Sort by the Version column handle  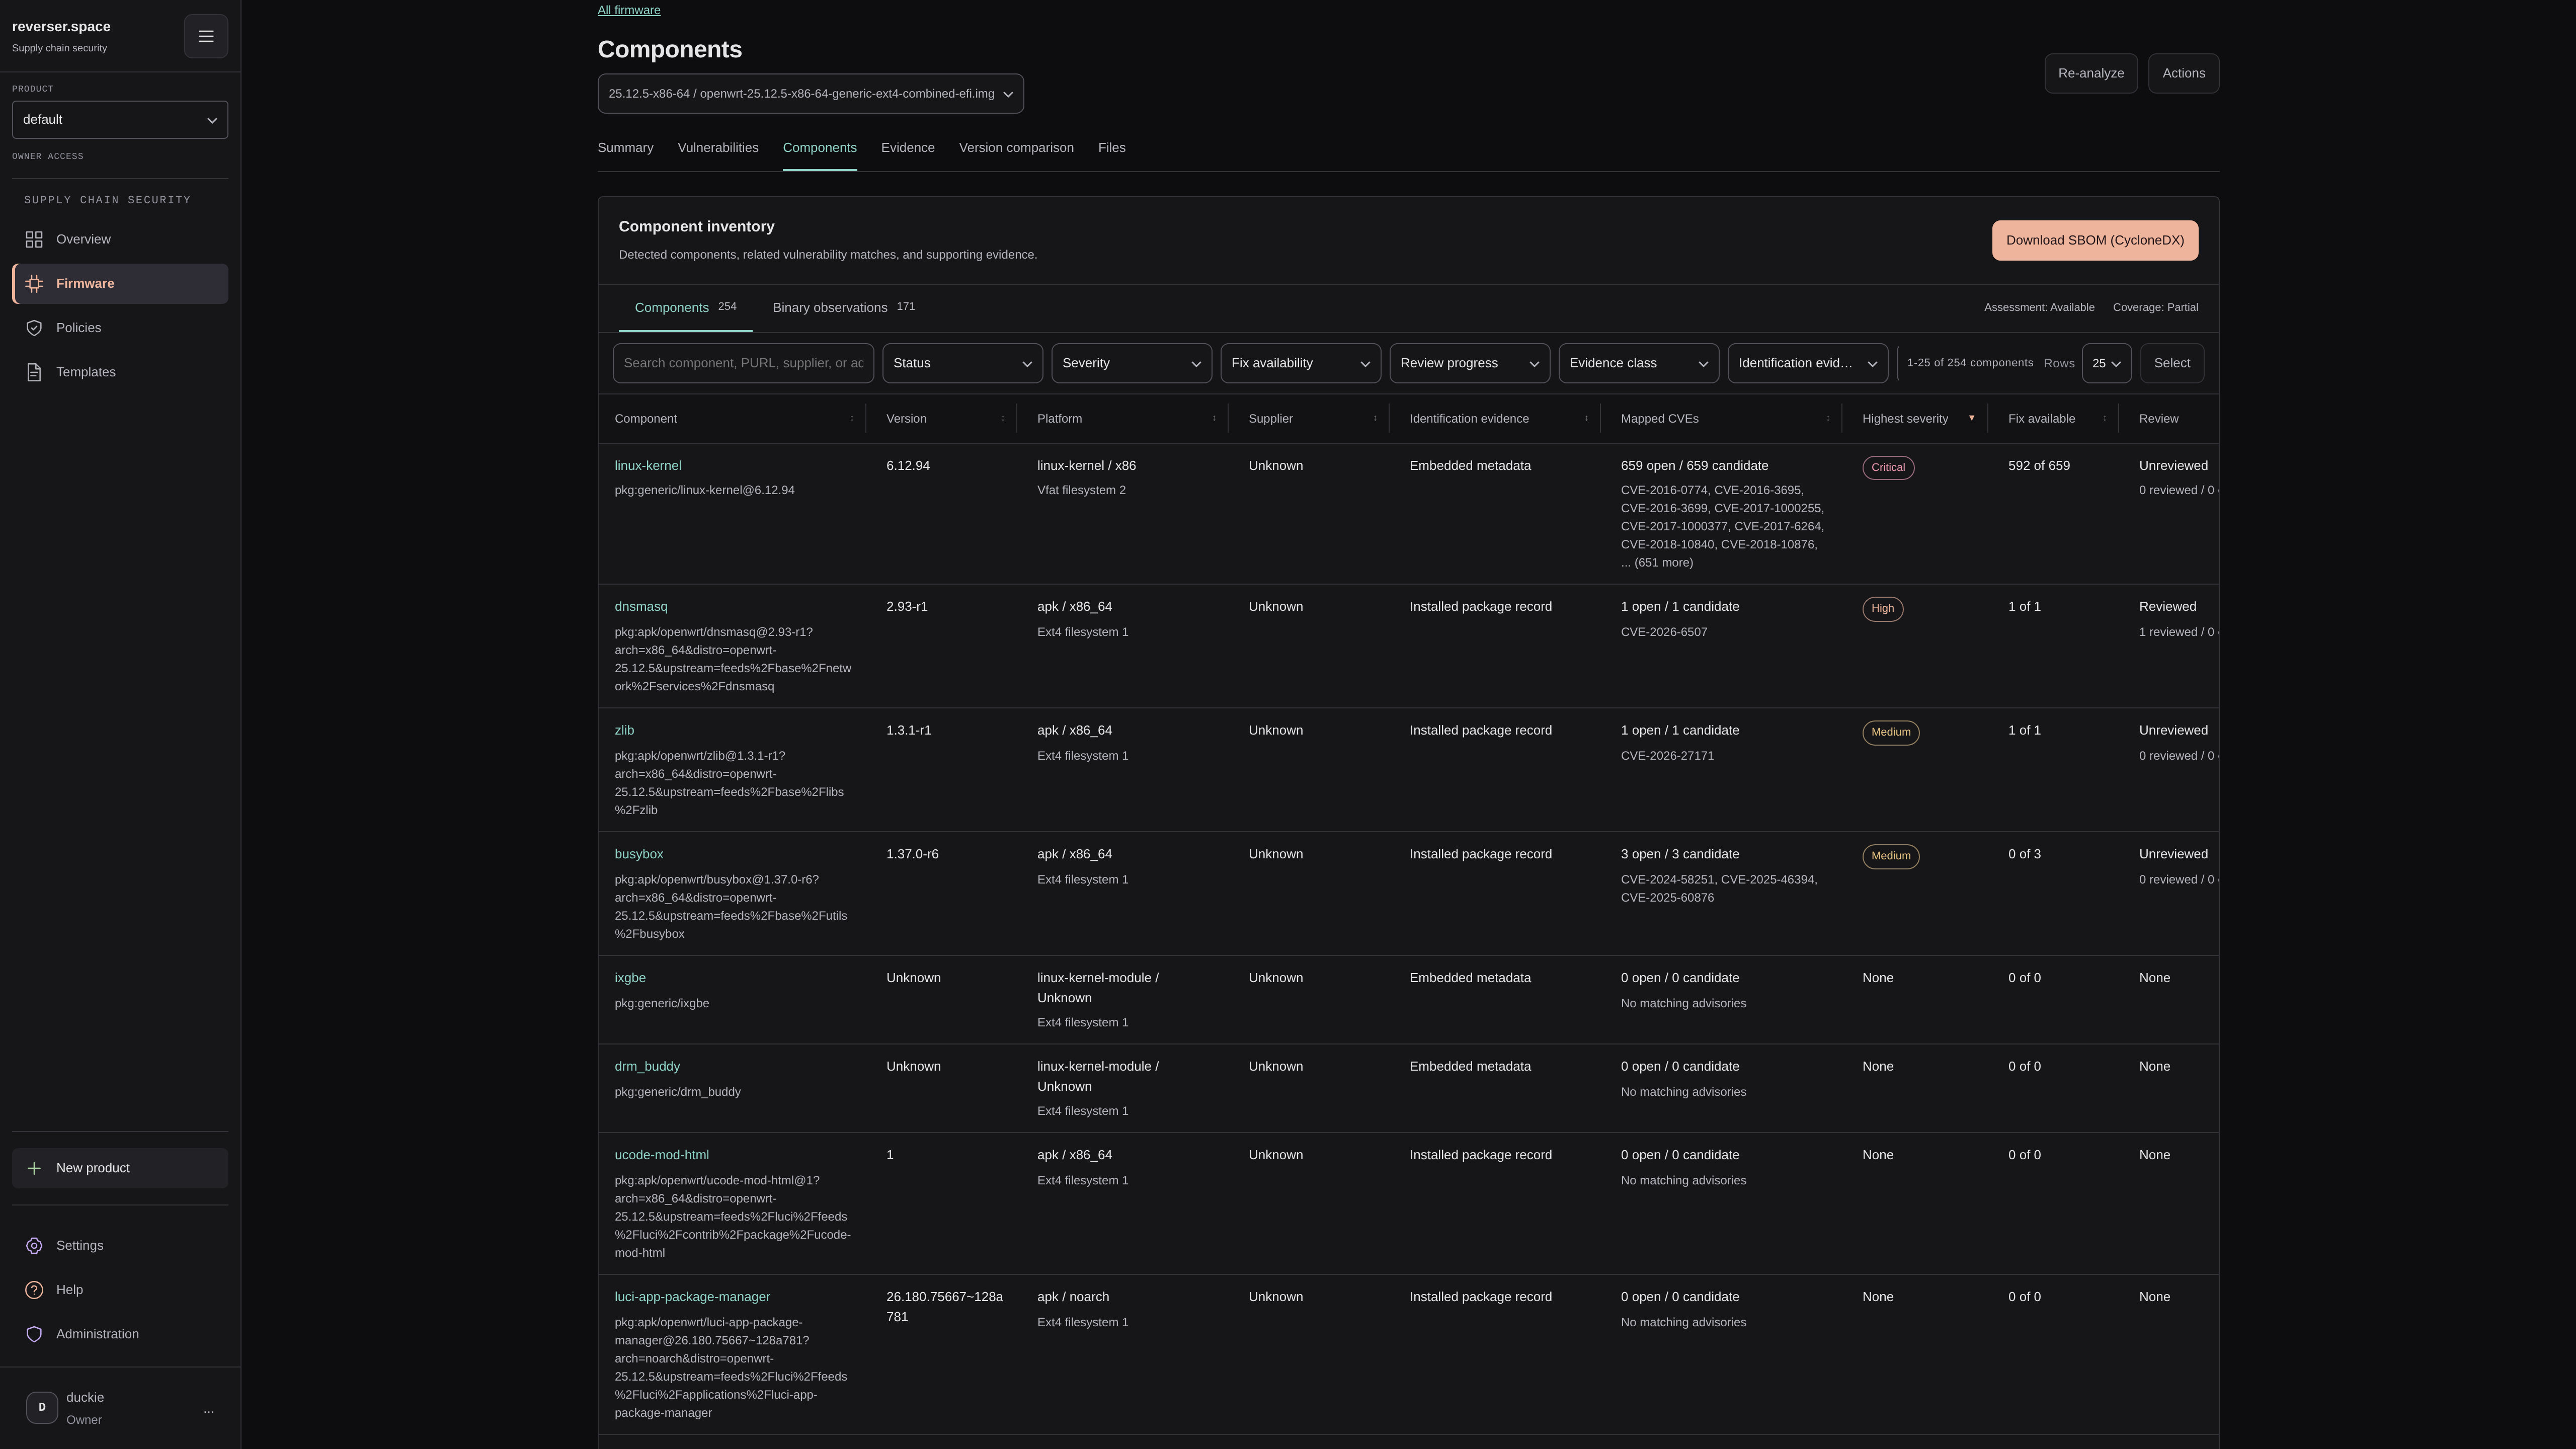(1003, 419)
